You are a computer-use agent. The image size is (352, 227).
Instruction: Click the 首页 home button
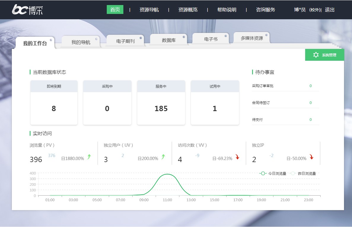pos(115,10)
